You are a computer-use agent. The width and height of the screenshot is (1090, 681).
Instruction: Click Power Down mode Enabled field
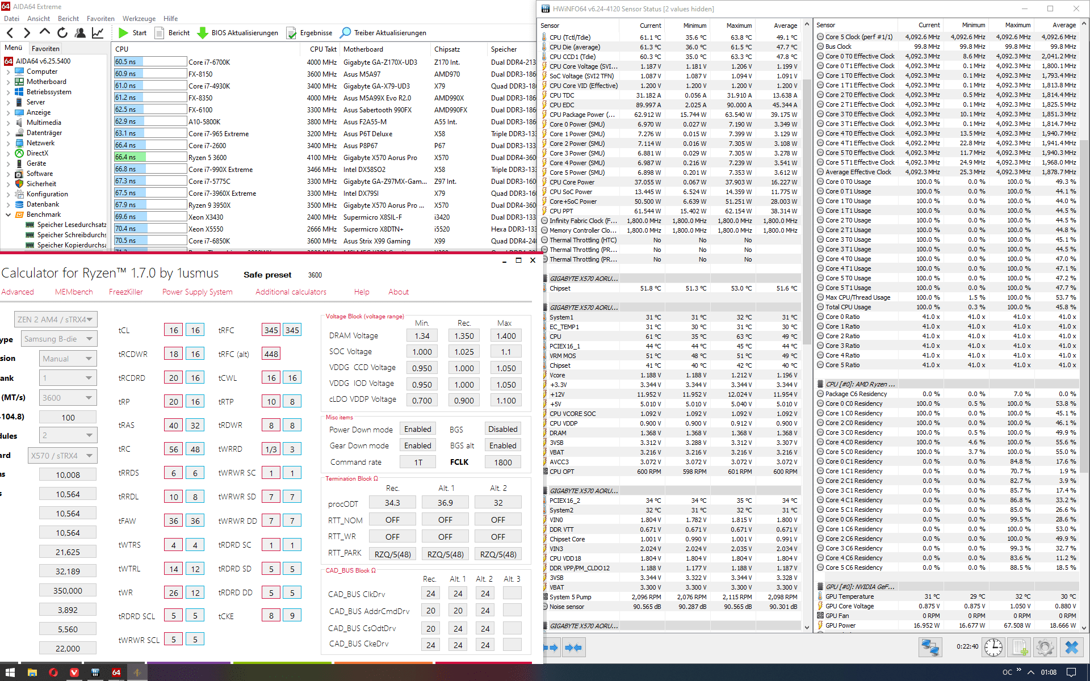(418, 429)
